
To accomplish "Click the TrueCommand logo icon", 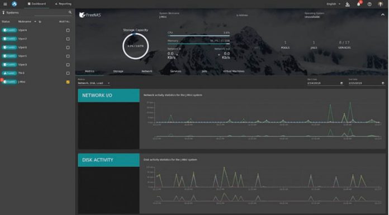I will pos(15,4).
